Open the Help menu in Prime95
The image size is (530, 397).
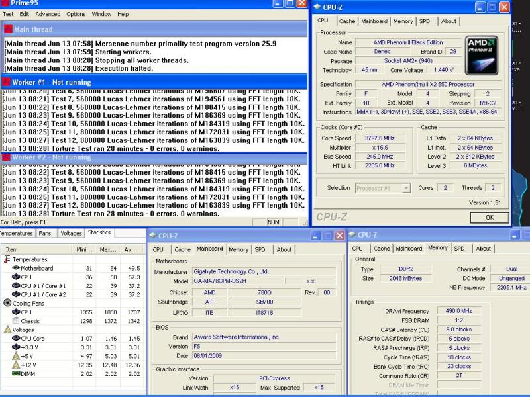123,14
